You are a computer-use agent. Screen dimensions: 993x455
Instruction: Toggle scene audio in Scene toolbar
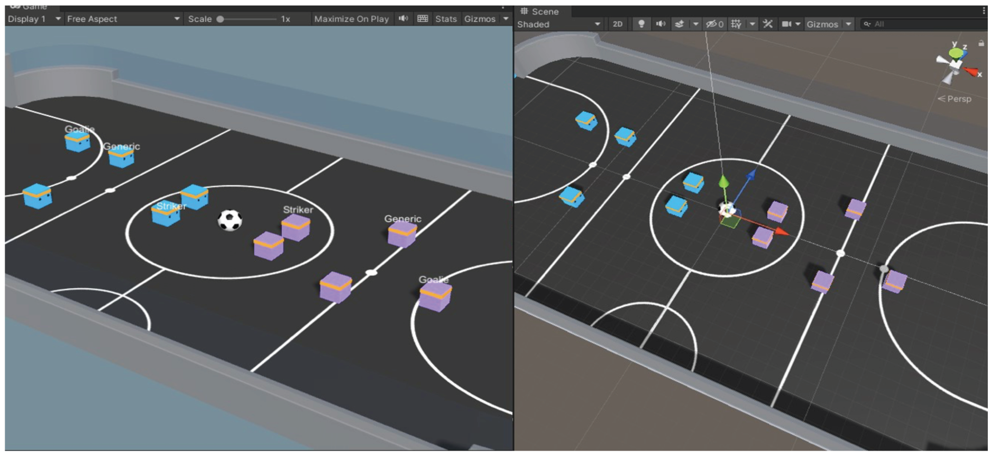coord(660,24)
